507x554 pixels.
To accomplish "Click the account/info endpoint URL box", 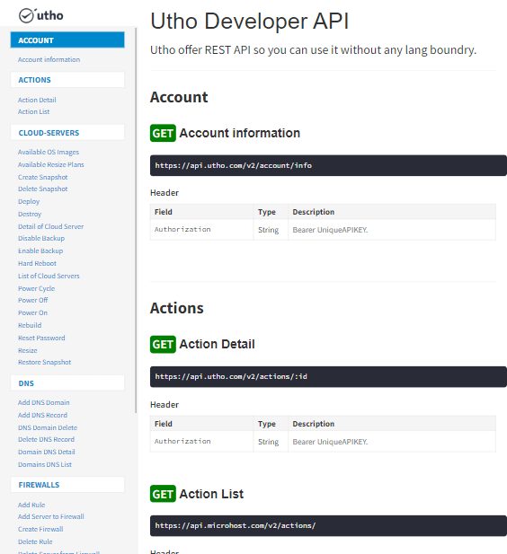I will click(x=328, y=165).
